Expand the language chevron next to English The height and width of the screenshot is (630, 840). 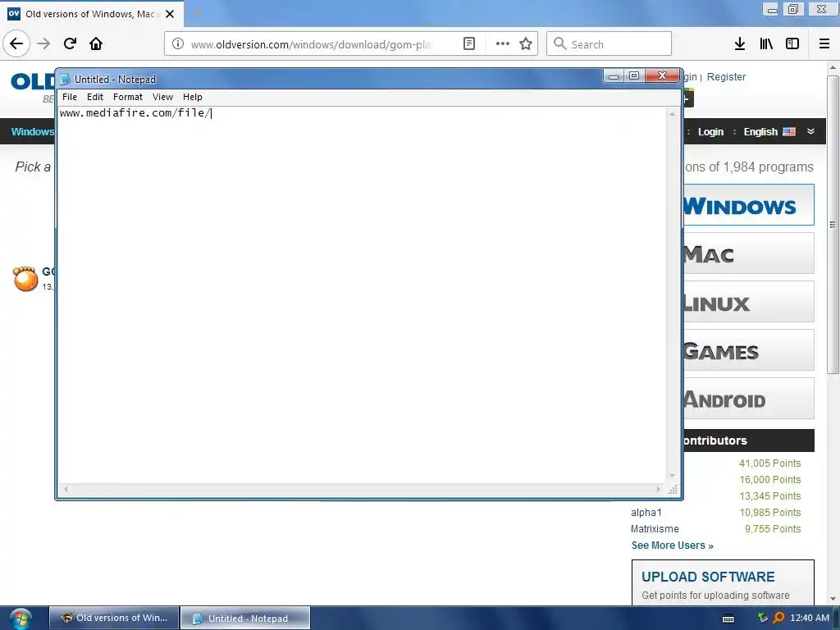pyautogui.click(x=810, y=131)
